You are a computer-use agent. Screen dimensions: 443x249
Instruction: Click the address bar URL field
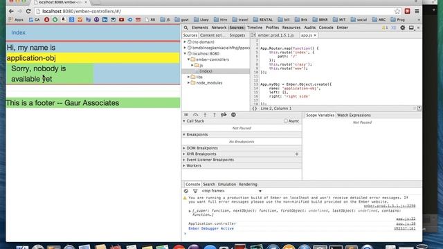pyautogui.click(x=215, y=11)
